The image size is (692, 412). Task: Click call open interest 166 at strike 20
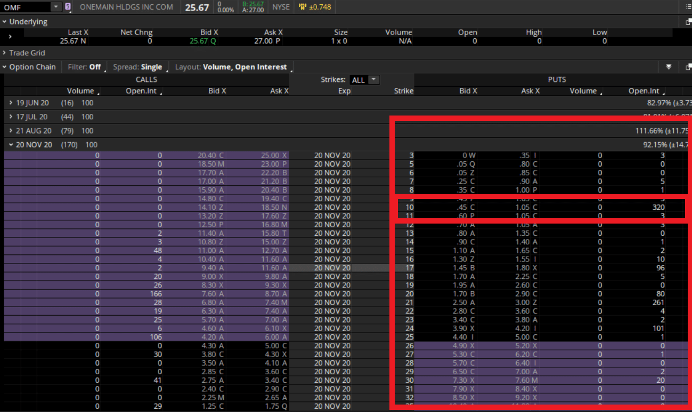pos(155,293)
